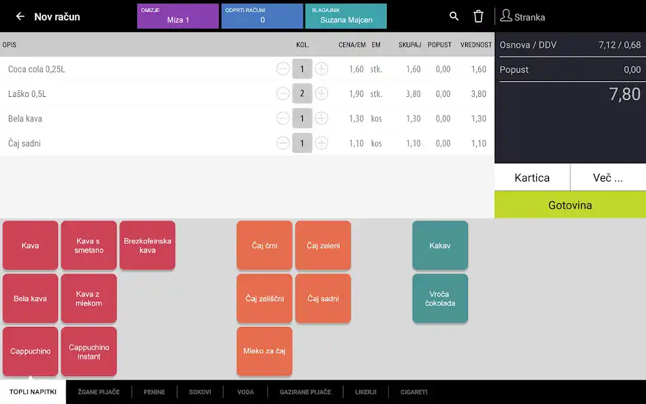Choose Kartica payment option

point(532,177)
